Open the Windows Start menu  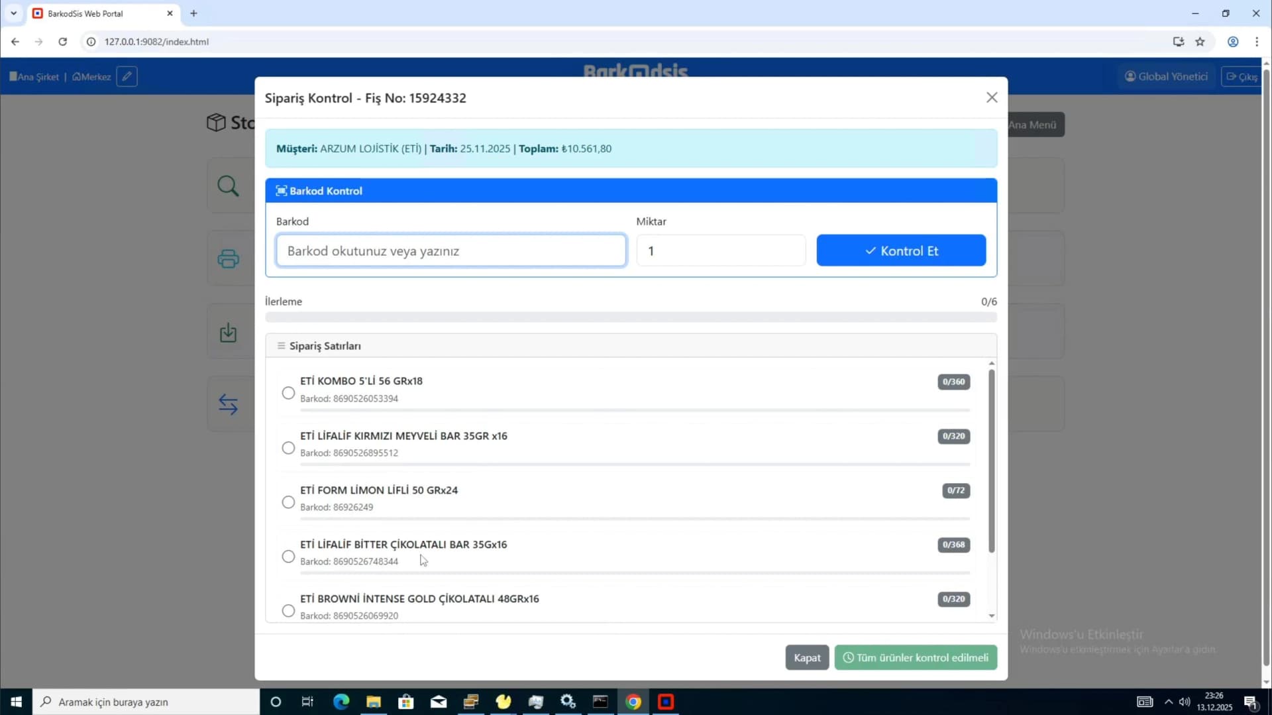click(16, 702)
